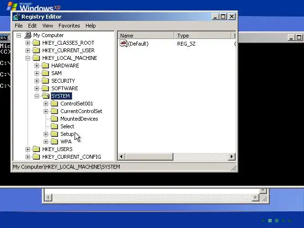The height and width of the screenshot is (228, 304).
Task: Collapse HKEY_LOCAL_MACHINE key
Action: coord(28,58)
